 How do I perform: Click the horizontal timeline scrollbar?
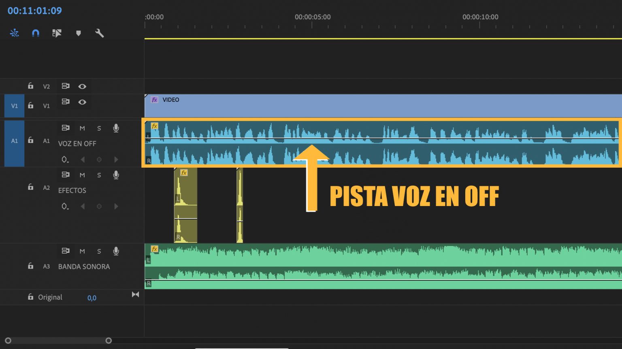pyautogui.click(x=57, y=341)
